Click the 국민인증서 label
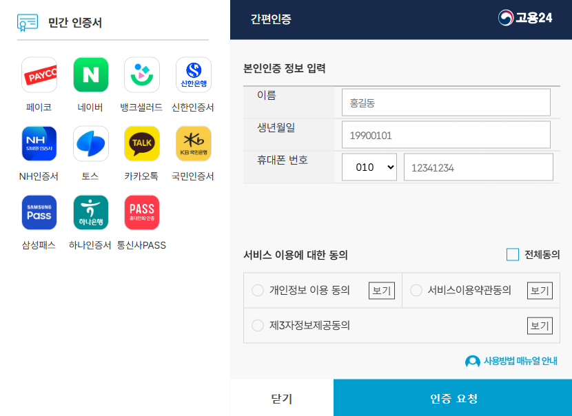Viewport: 572px width, 416px height. (x=193, y=176)
